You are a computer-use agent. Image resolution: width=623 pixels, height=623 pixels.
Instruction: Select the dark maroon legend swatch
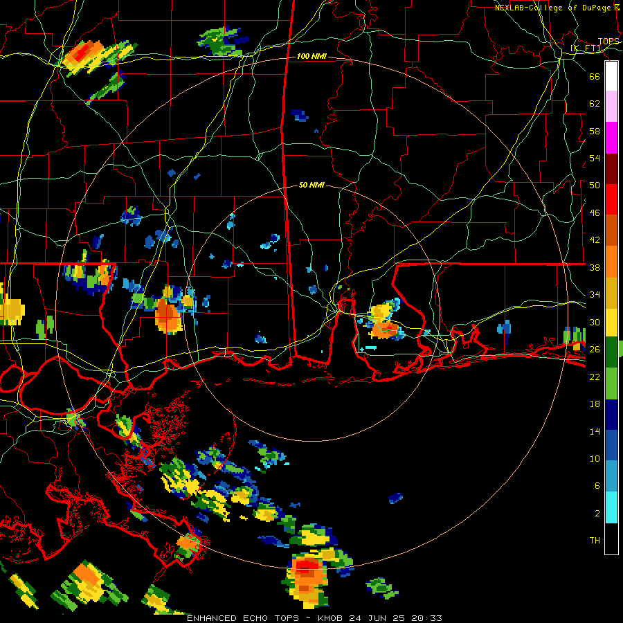point(611,168)
